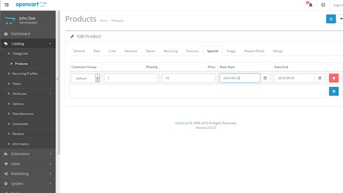Screen dimensions: 343x193
Task: Click the Dashboard icon in sidebar
Action: pos(6,34)
